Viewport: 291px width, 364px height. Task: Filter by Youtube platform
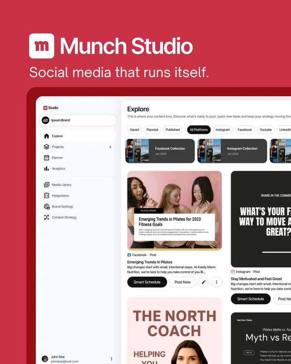coord(266,130)
